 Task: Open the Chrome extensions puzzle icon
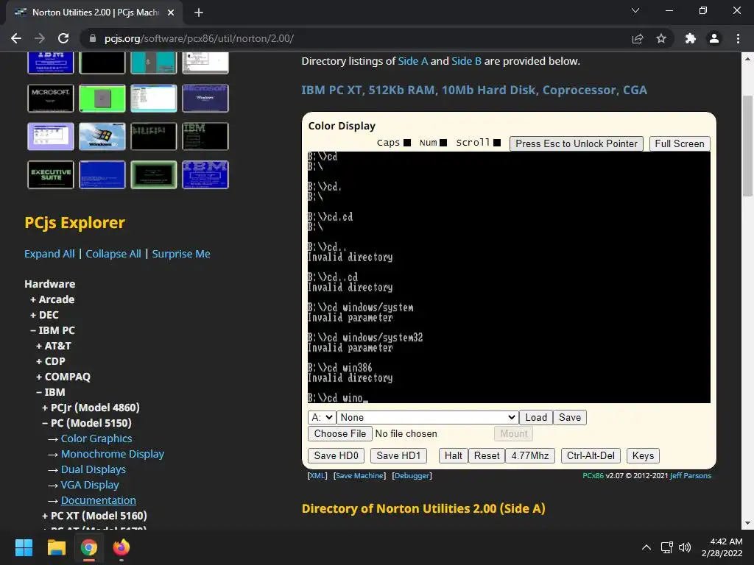(x=691, y=38)
